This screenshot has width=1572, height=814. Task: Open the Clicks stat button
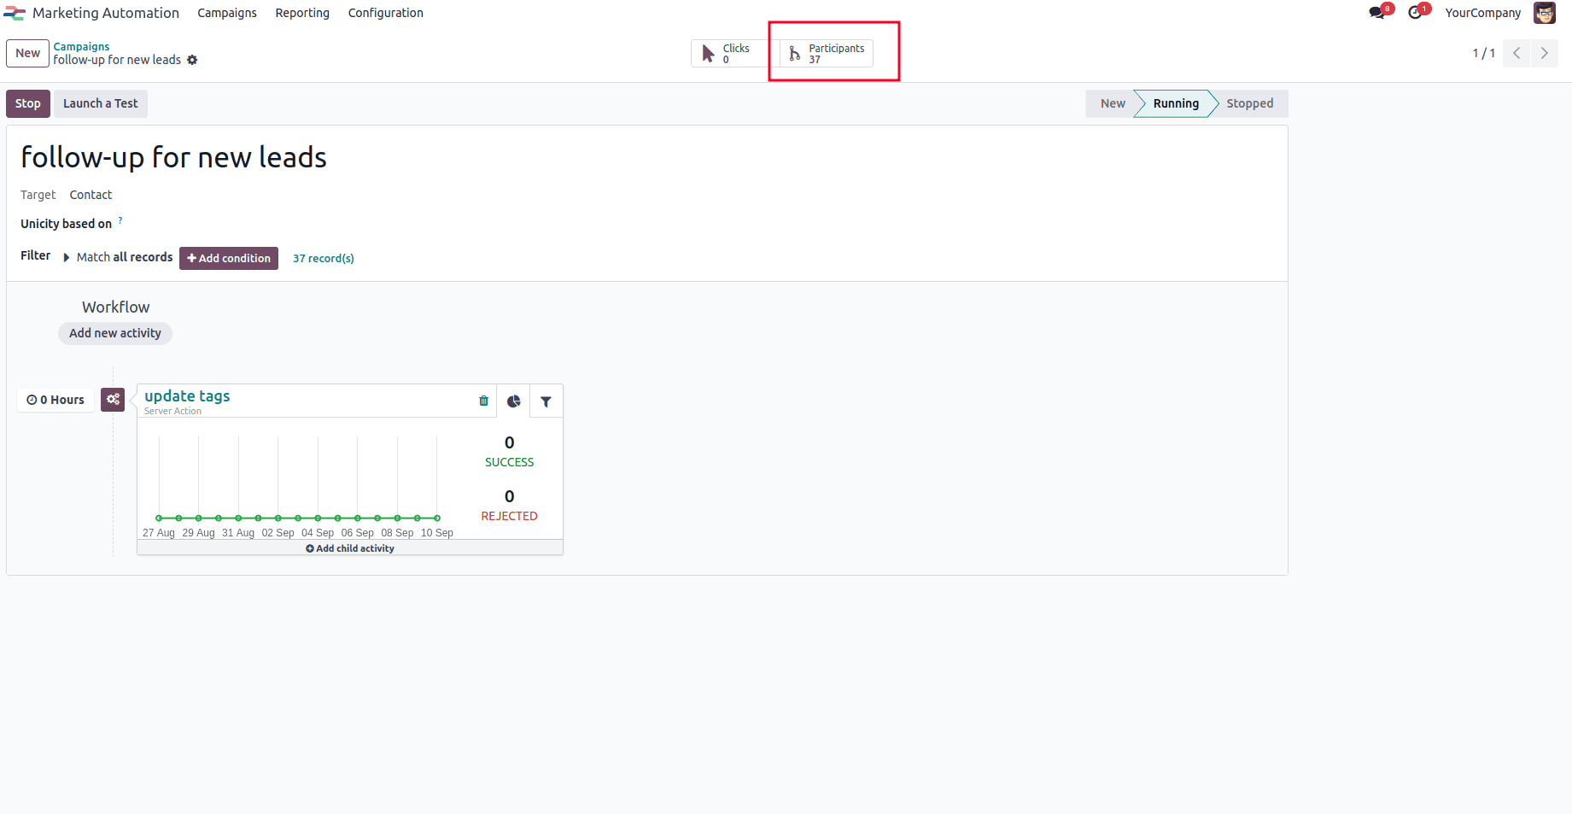(x=730, y=53)
